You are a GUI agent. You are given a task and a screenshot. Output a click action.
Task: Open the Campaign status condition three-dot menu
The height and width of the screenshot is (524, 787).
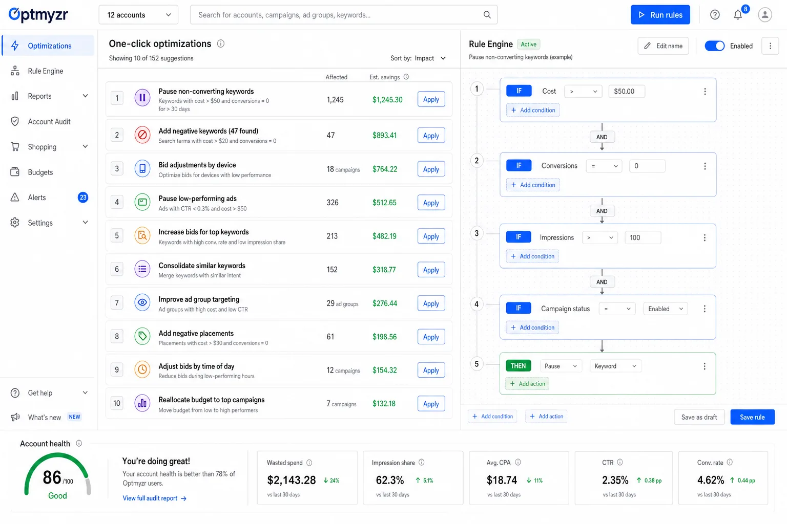coord(705,309)
